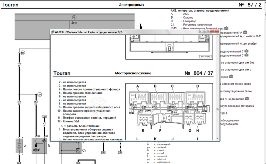Click '№ 87 / 2' page number
The width and height of the screenshot is (266, 164).
coord(250,5)
